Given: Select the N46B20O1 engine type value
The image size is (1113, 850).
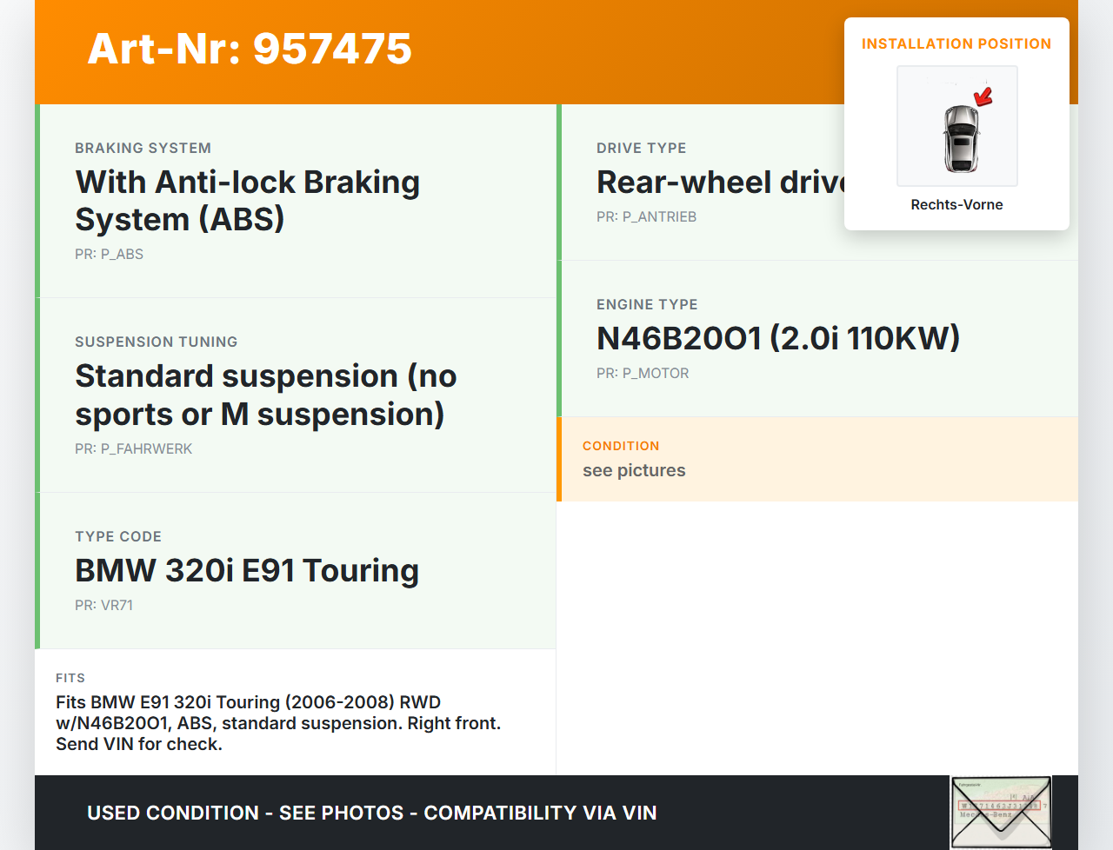Looking at the screenshot, I should point(777,338).
